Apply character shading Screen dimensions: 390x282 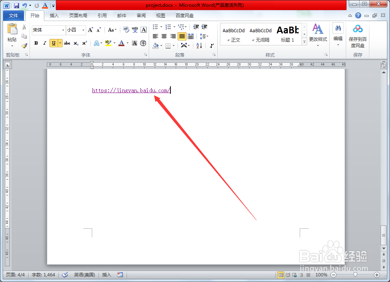click(x=134, y=43)
